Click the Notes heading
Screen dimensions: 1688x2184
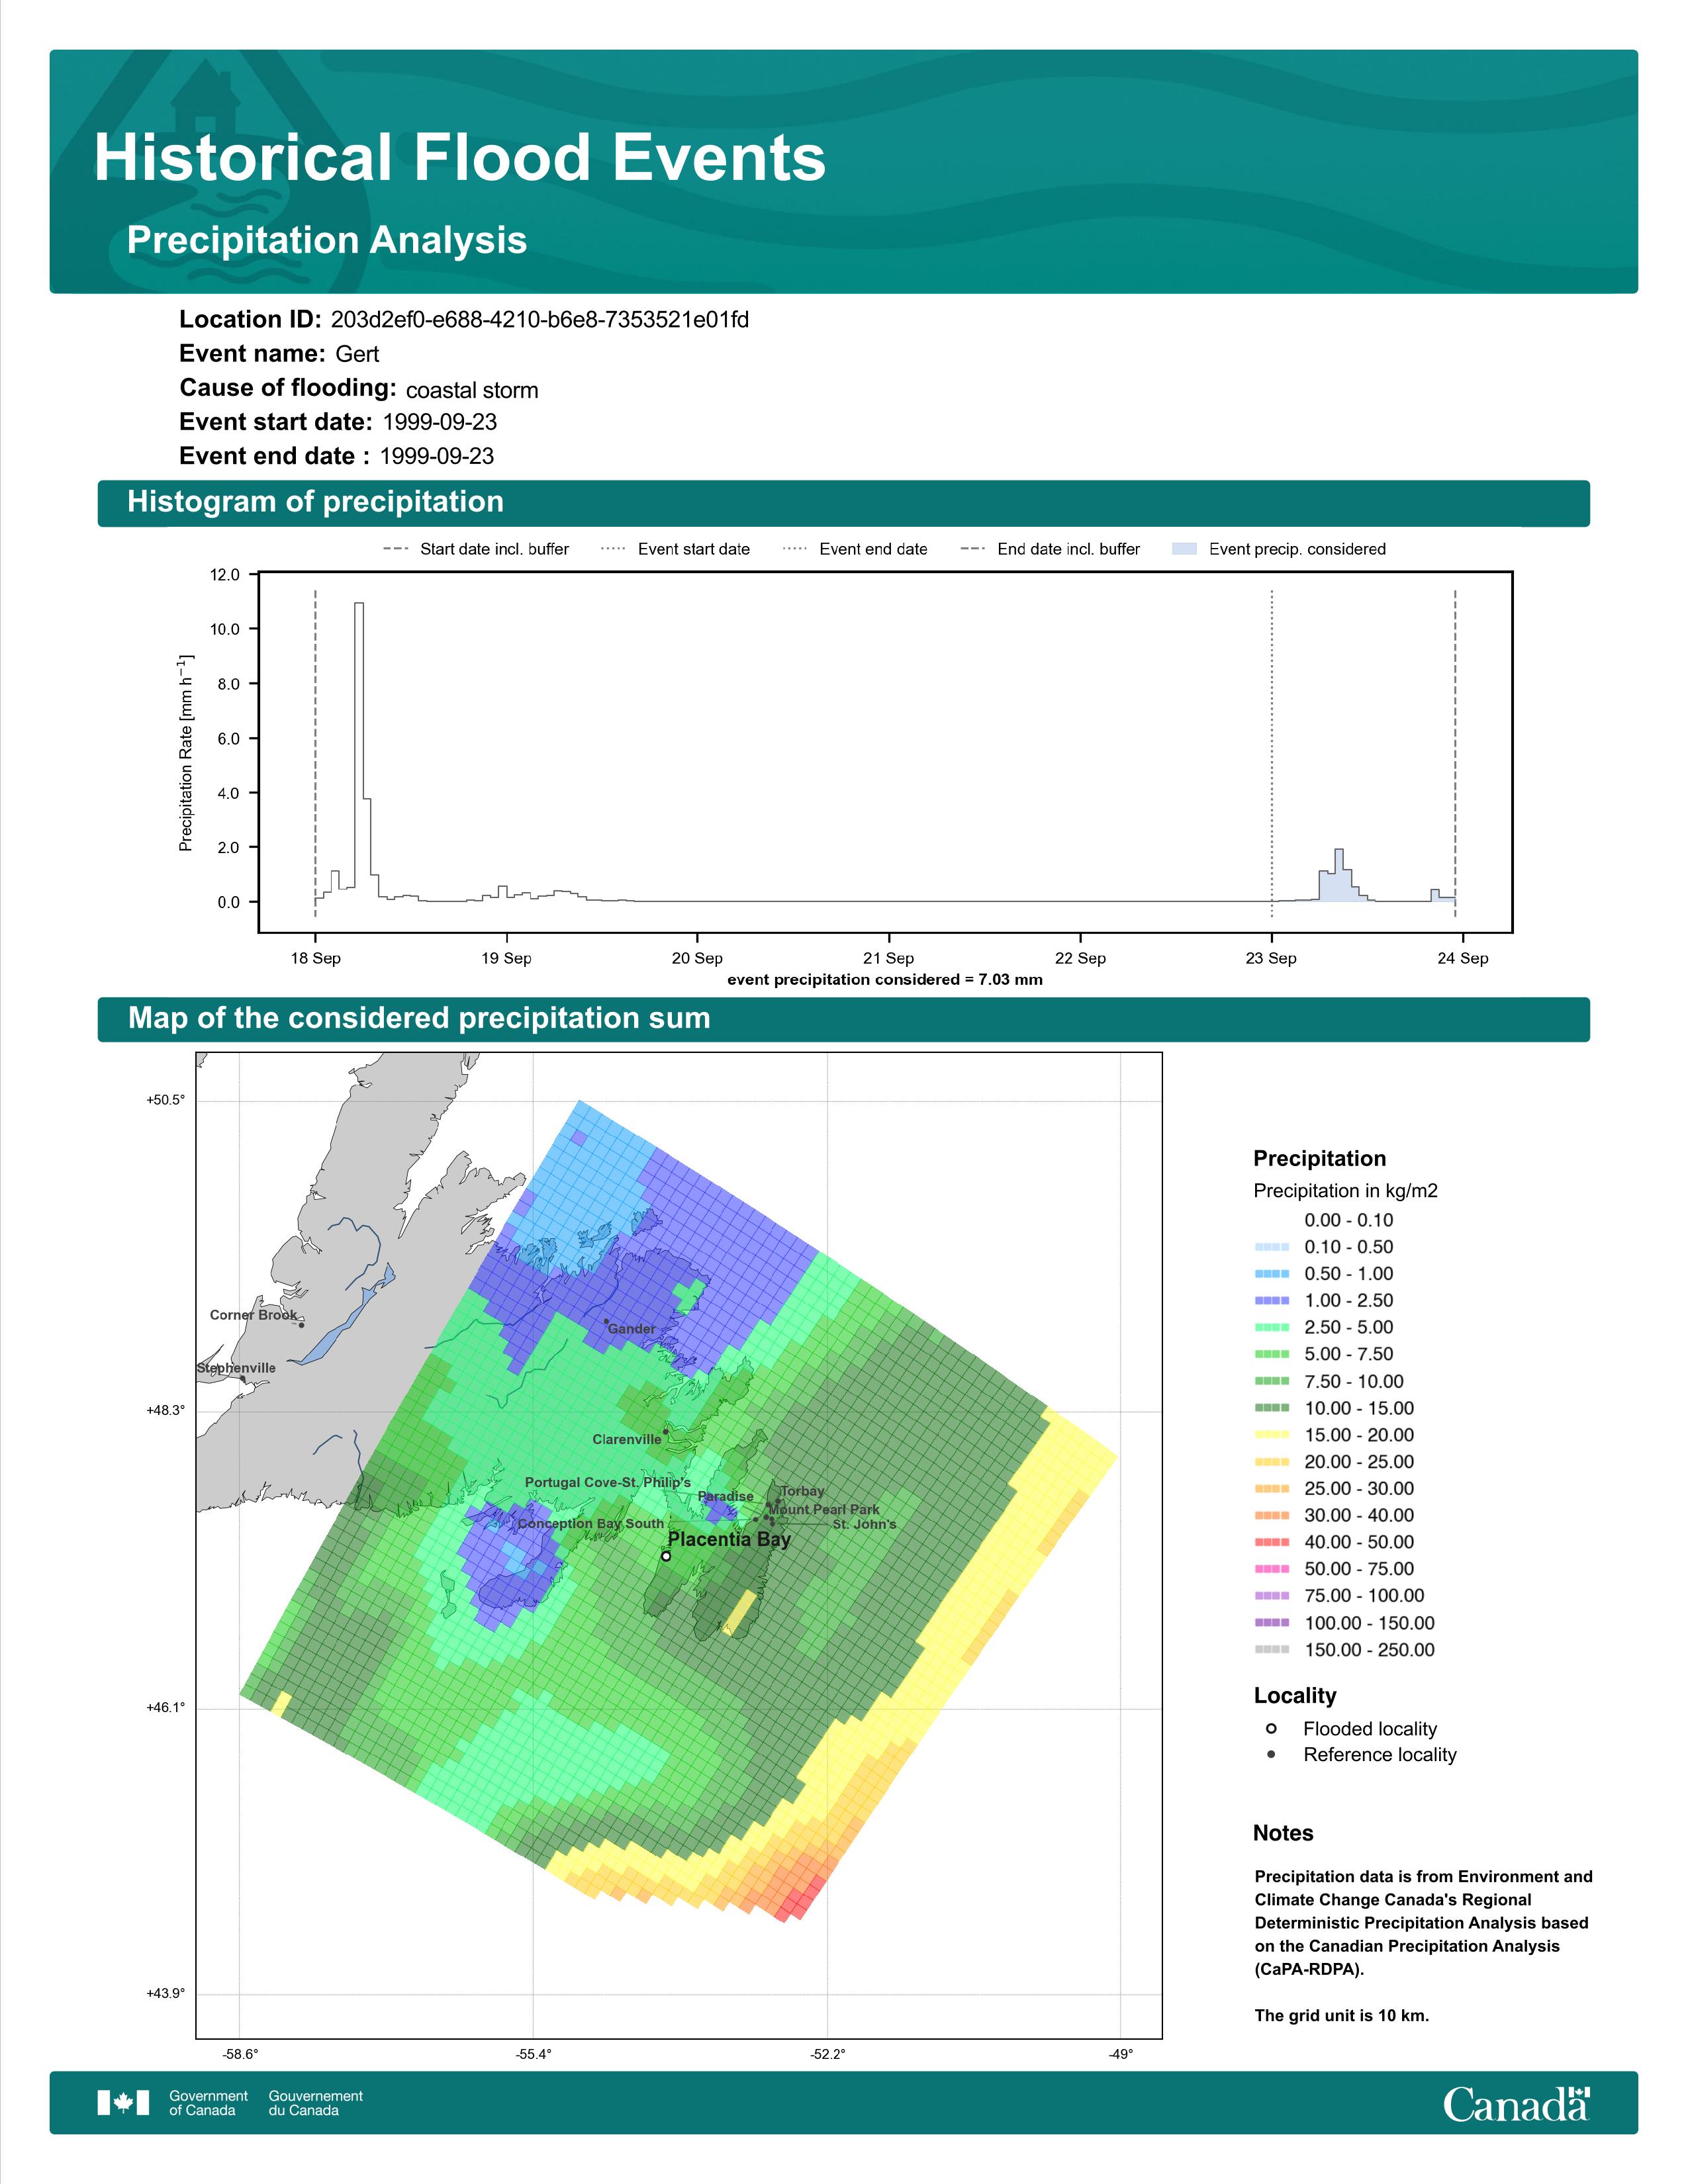point(1283,1833)
